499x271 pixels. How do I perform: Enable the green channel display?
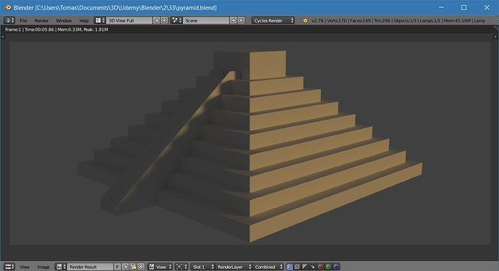coord(328,267)
